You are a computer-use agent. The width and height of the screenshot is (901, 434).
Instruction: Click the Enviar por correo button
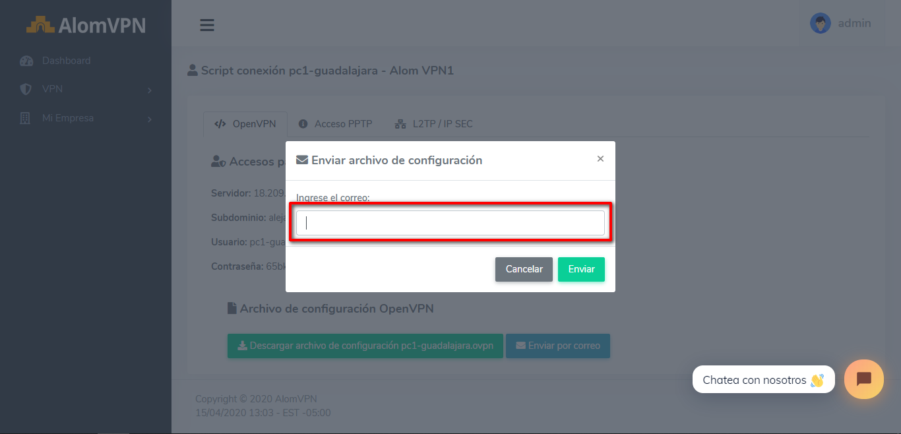557,346
